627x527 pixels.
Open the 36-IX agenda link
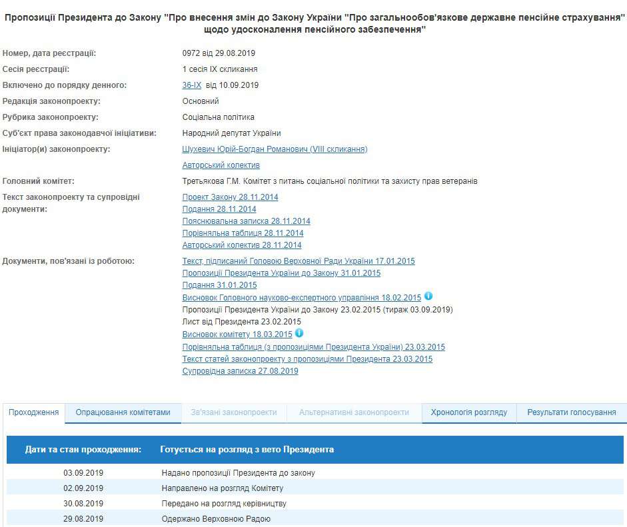pos(192,85)
